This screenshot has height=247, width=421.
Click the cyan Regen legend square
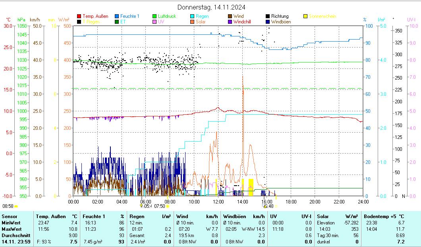point(192,17)
